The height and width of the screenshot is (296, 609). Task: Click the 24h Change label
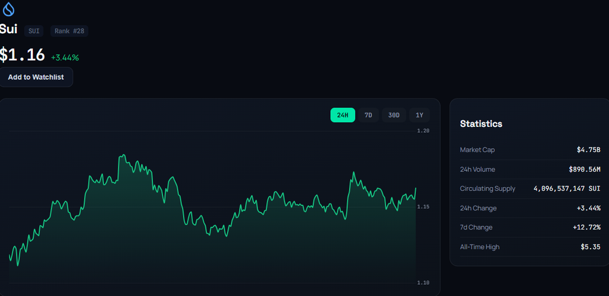click(x=478, y=208)
